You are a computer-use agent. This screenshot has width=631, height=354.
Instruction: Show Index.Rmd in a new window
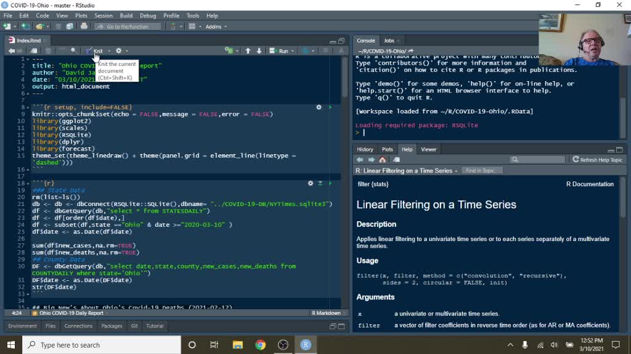click(34, 51)
